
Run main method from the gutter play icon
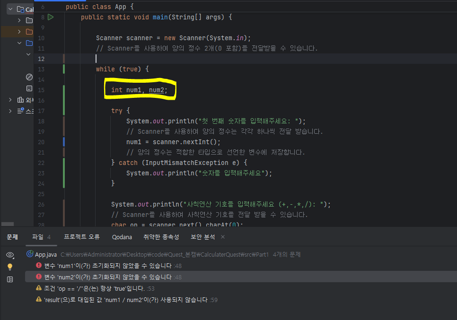[51, 17]
